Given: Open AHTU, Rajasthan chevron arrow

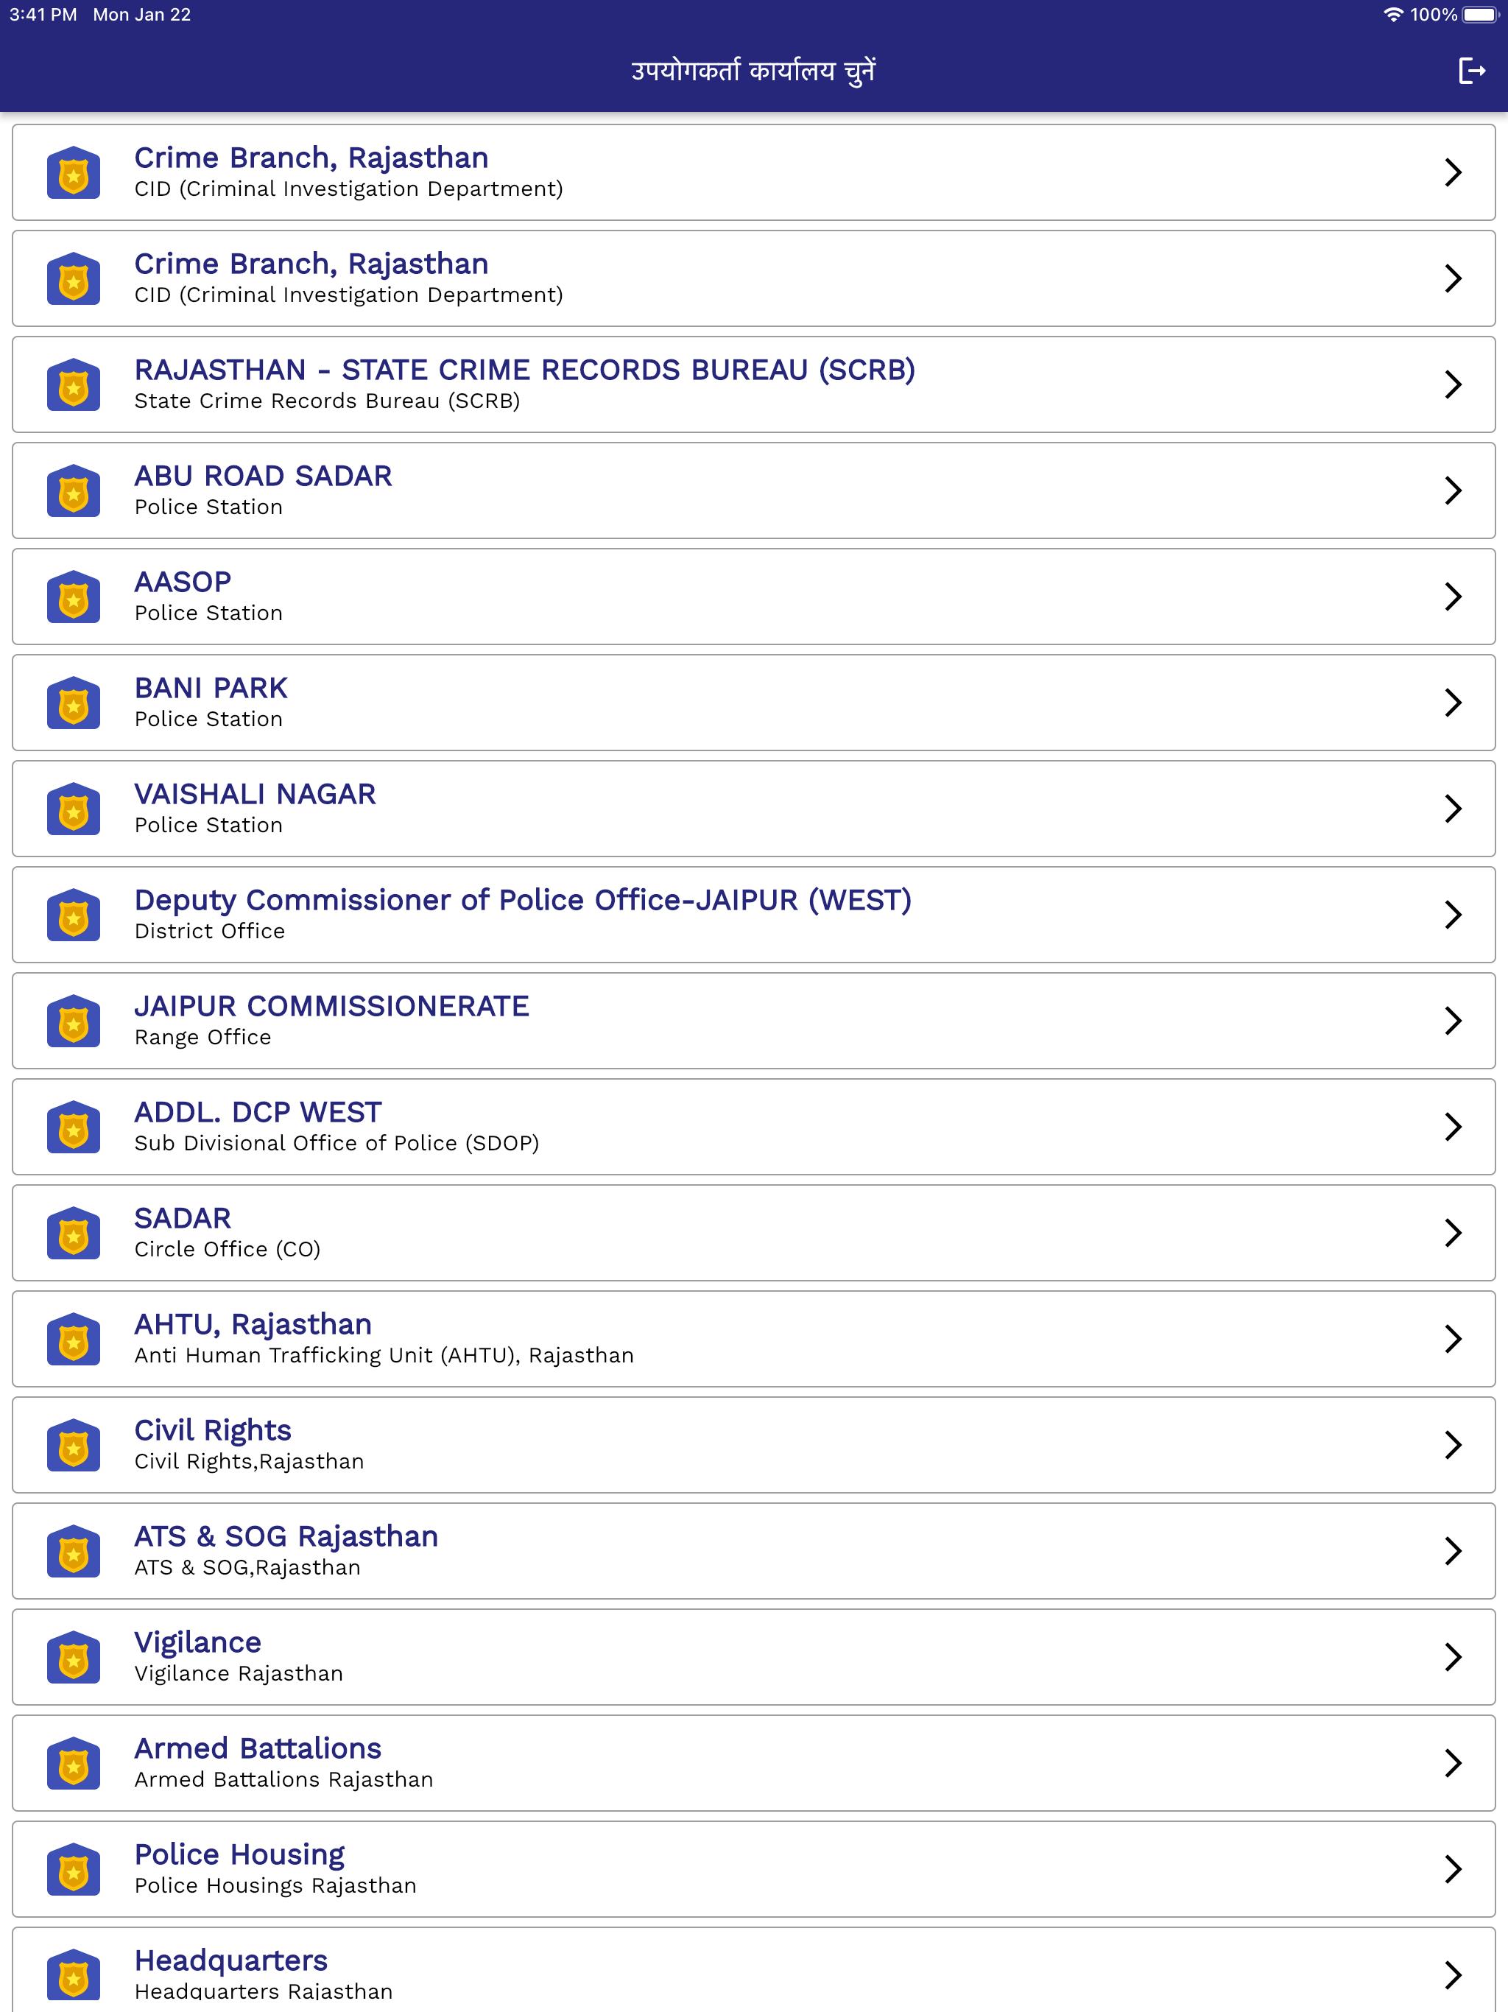Looking at the screenshot, I should tap(1454, 1339).
